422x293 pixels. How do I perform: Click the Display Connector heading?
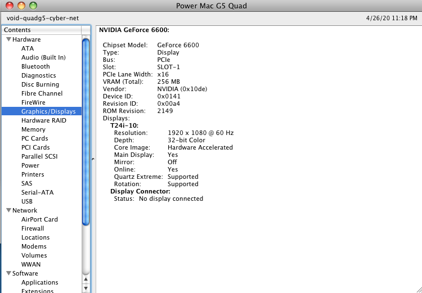pos(140,191)
